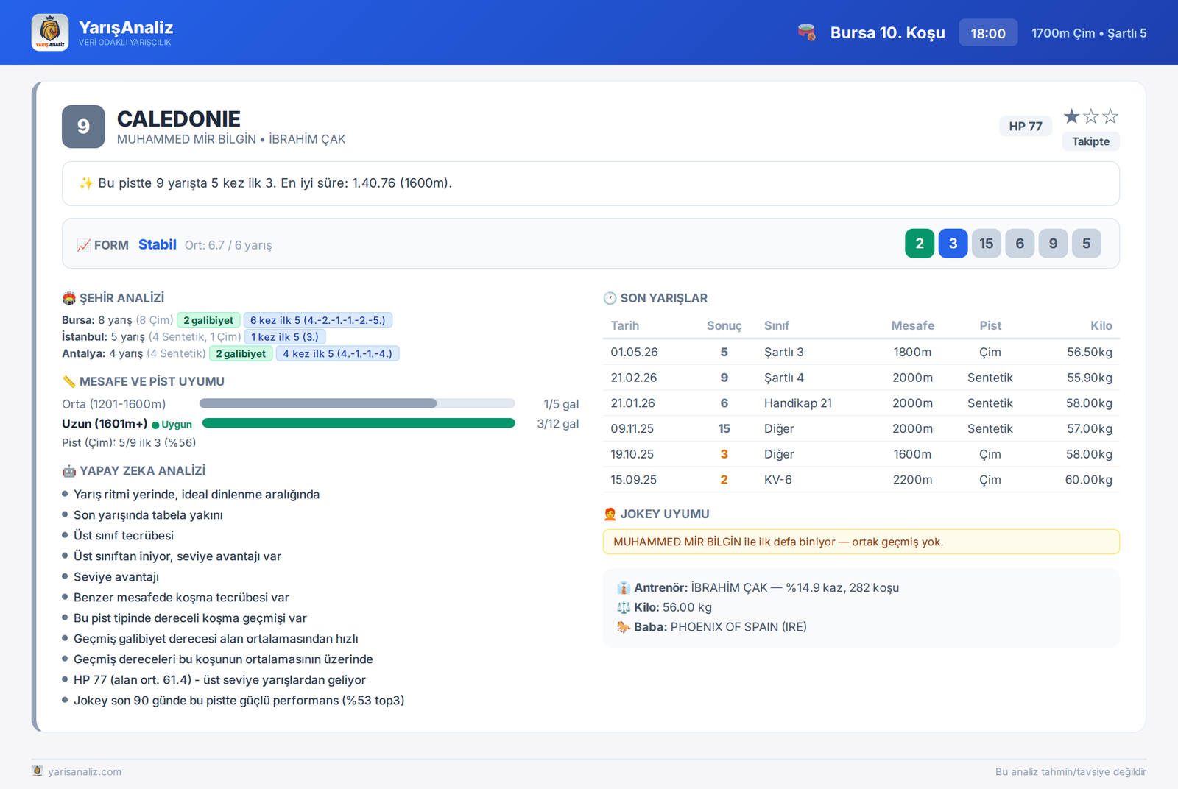Click the second empty star icon
The width and height of the screenshot is (1178, 789).
1091,116
